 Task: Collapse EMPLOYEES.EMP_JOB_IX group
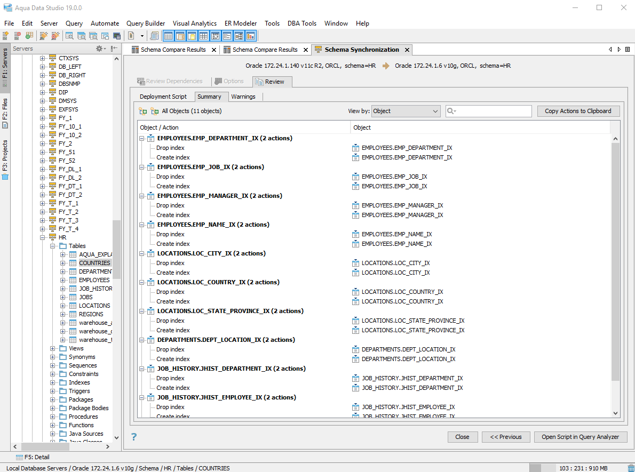pyautogui.click(x=142, y=167)
